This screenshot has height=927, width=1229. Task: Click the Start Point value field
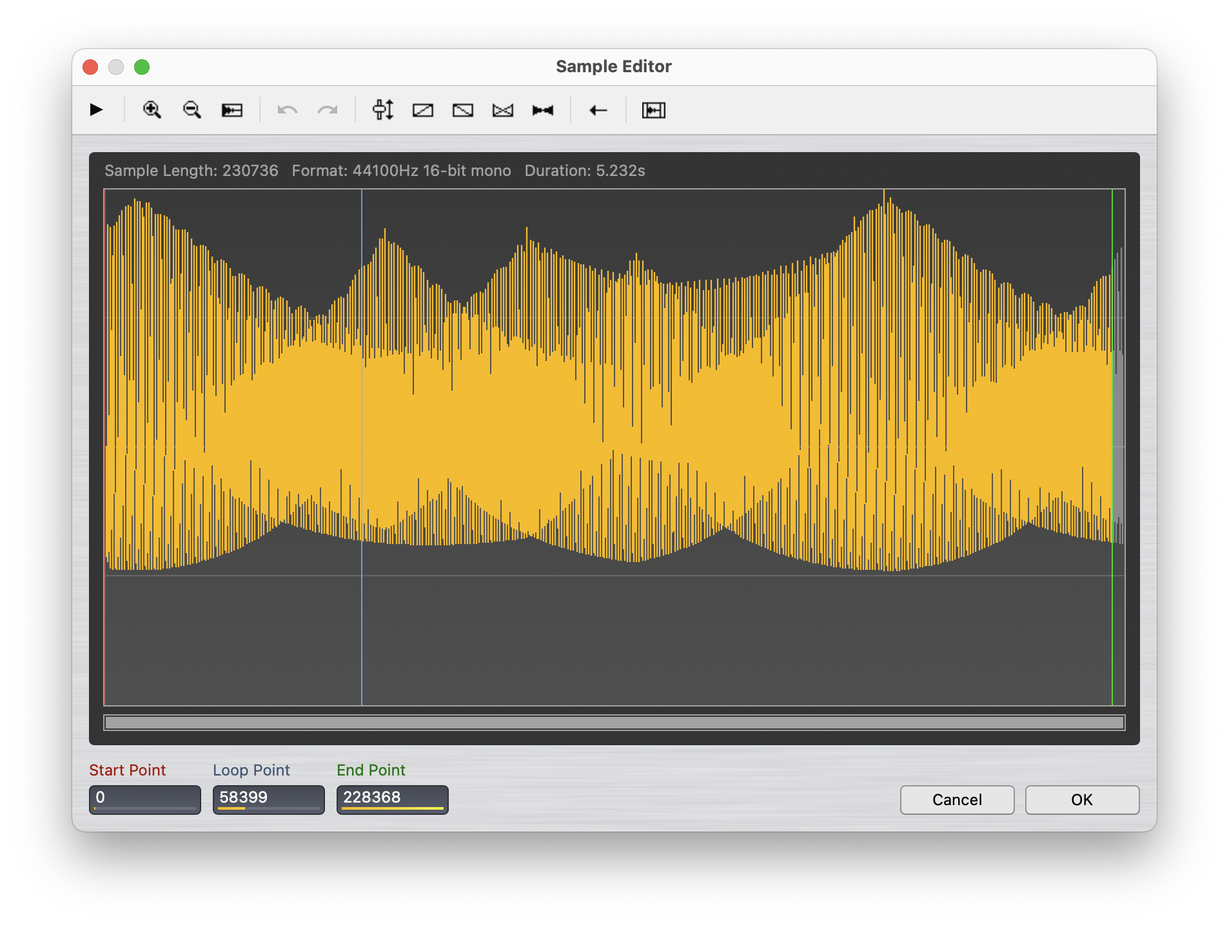click(145, 799)
